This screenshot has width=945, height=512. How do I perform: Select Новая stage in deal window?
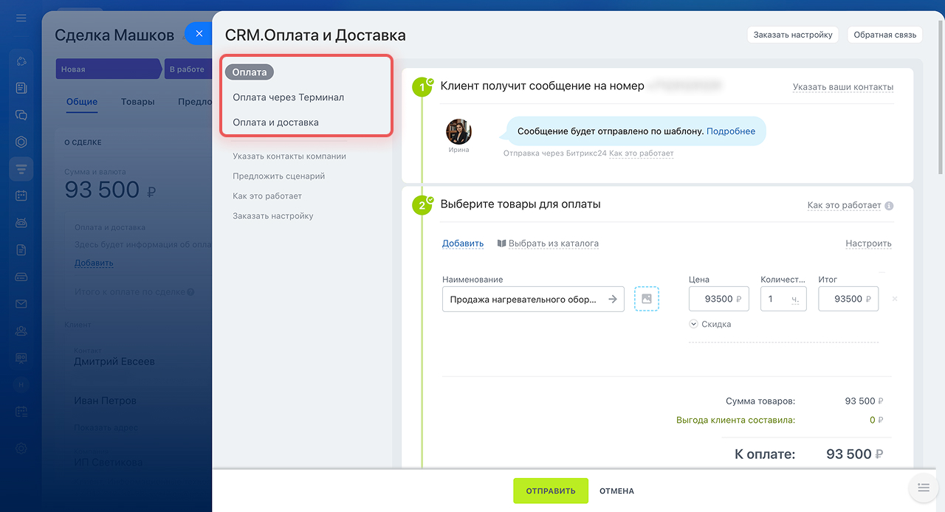(109, 69)
